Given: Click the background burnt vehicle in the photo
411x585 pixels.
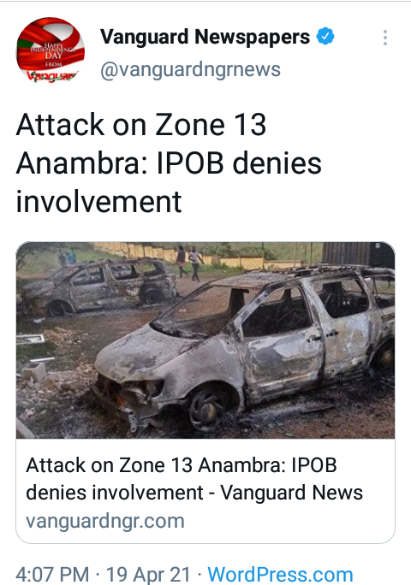Looking at the screenshot, I should [x=100, y=287].
